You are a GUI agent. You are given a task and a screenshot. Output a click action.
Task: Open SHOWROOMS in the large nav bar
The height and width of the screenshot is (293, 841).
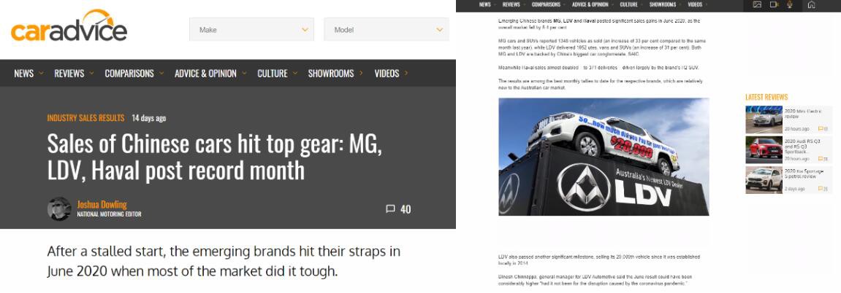[335, 73]
